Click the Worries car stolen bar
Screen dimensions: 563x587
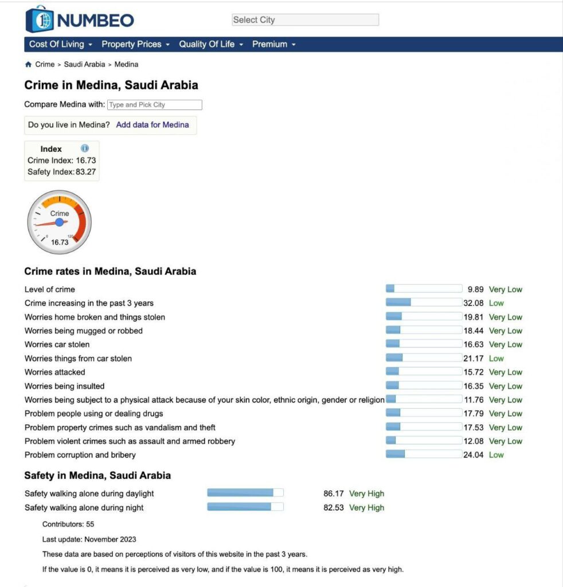pyautogui.click(x=424, y=344)
